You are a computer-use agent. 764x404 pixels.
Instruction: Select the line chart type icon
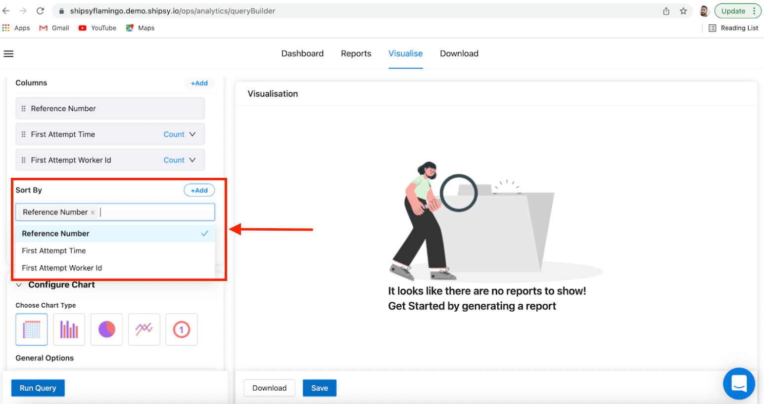click(x=144, y=329)
